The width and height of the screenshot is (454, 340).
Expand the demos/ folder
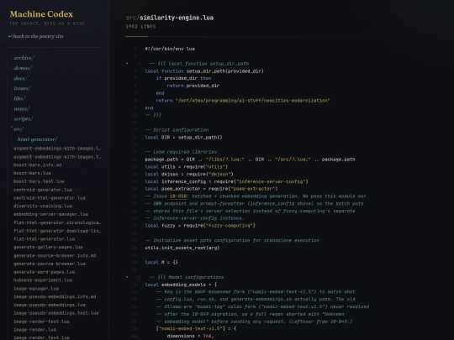pyautogui.click(x=23, y=68)
